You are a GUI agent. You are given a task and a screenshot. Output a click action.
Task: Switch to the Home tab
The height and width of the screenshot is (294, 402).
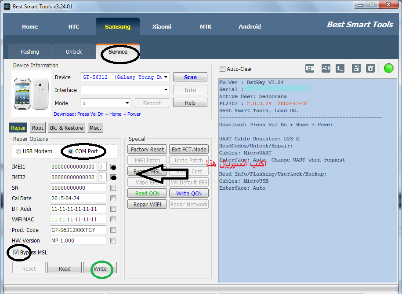coord(30,27)
